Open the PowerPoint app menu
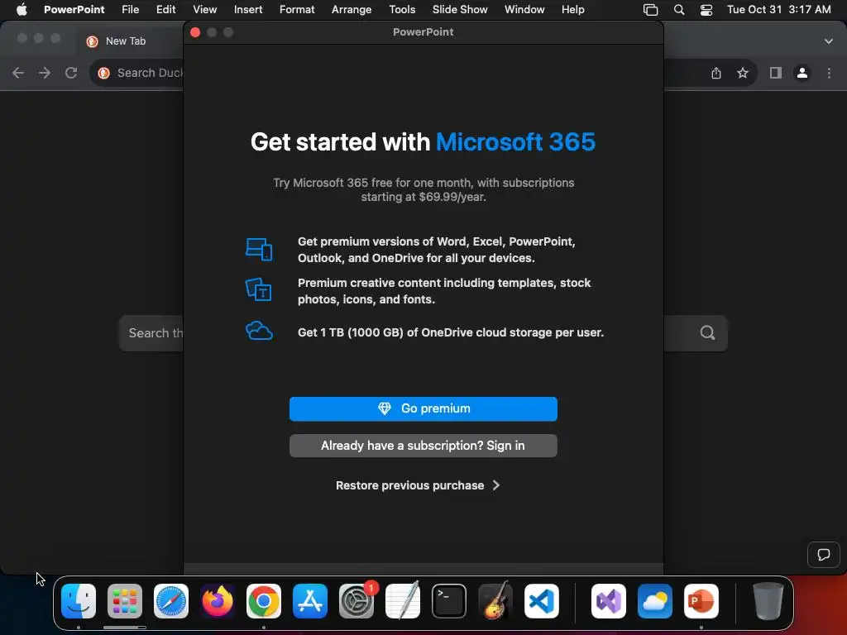 coord(74,10)
